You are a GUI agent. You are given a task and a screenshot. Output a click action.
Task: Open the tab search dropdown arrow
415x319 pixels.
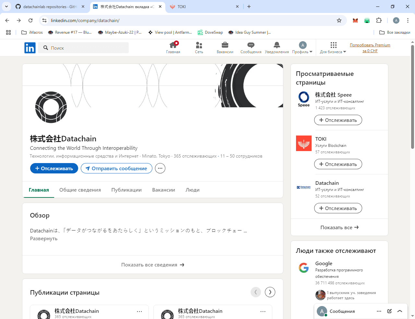tap(6, 6)
